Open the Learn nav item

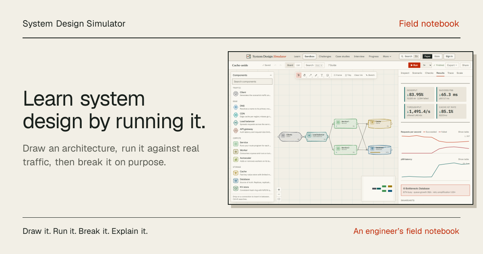coord(297,56)
